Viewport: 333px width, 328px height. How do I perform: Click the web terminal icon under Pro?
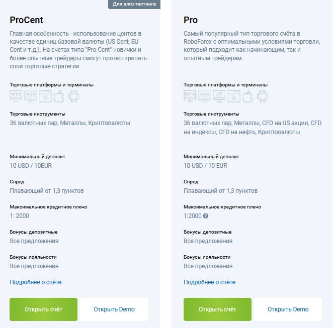(x=234, y=96)
